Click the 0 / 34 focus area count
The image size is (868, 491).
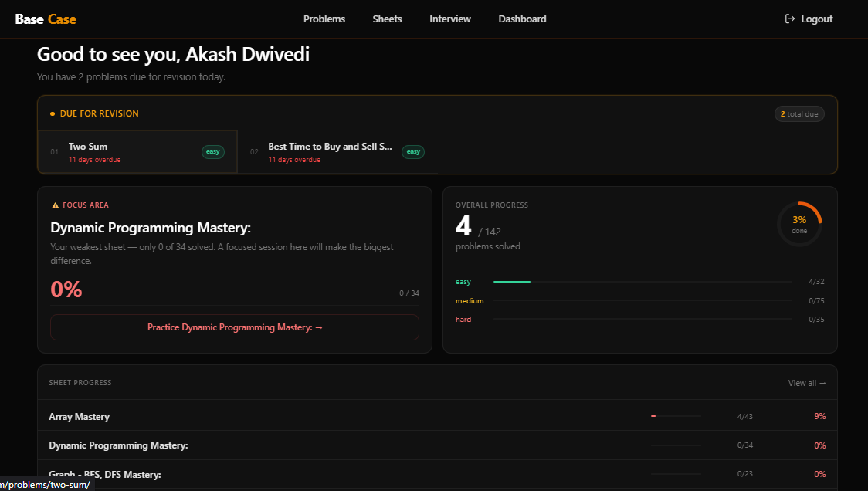coord(409,293)
